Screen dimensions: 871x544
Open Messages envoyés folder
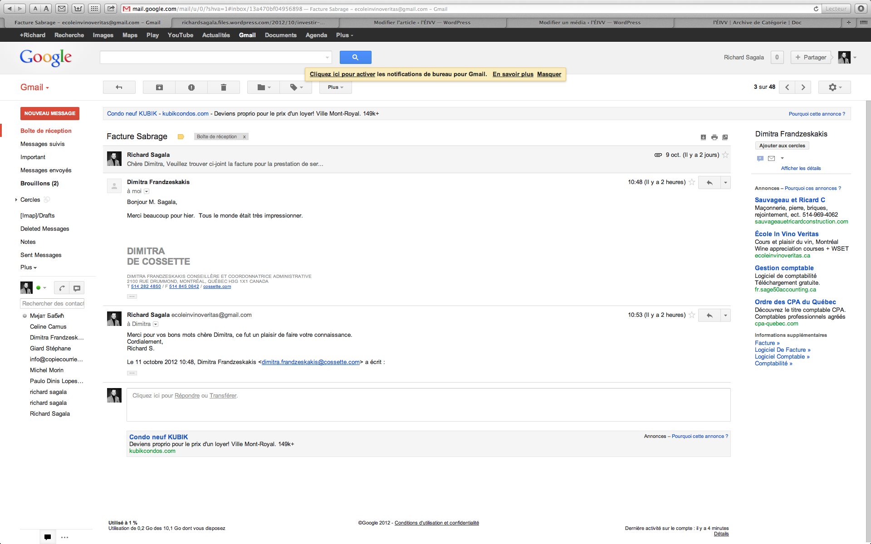tap(46, 170)
